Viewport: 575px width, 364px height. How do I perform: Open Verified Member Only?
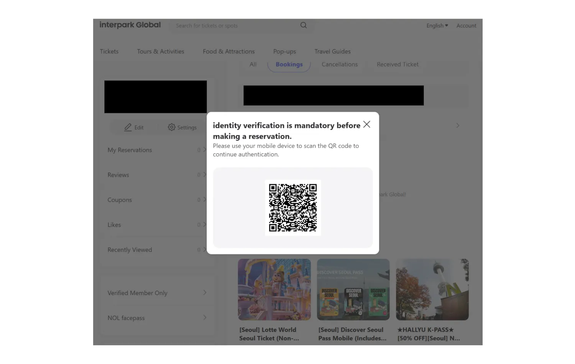[x=137, y=293]
